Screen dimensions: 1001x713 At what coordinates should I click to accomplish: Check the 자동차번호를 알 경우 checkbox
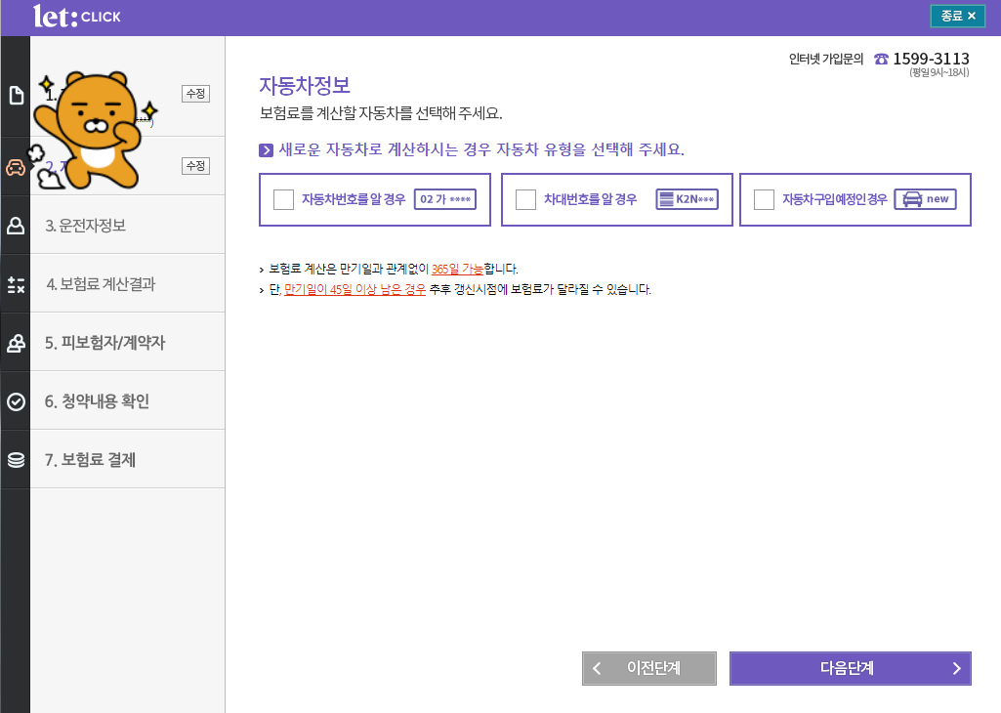[283, 199]
